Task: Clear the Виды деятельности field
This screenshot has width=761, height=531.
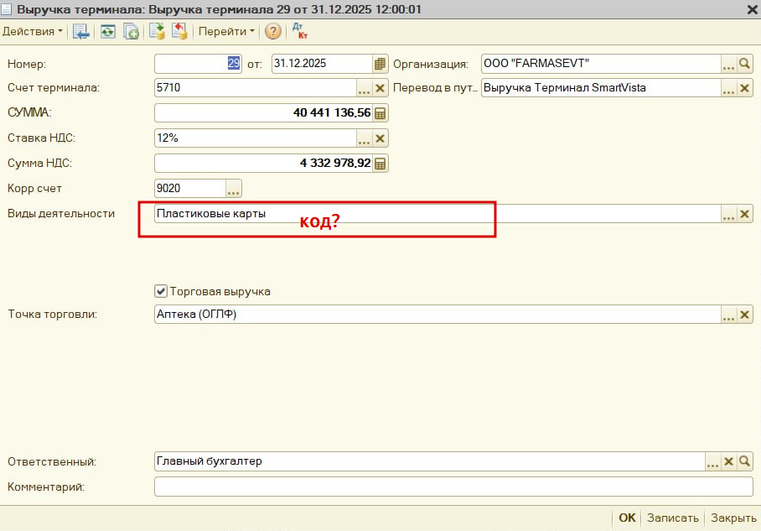Action: [744, 214]
